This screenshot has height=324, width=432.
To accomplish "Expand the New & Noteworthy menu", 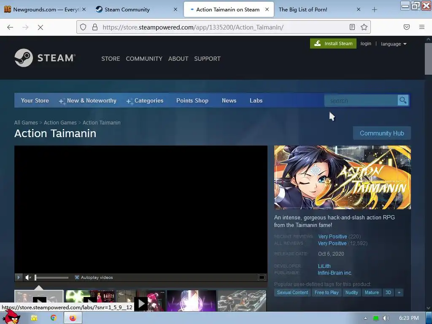I will [88, 100].
